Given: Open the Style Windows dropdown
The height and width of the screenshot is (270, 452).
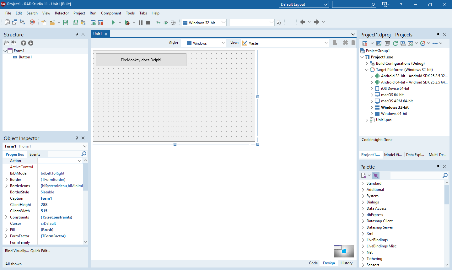Looking at the screenshot, I should pos(223,43).
